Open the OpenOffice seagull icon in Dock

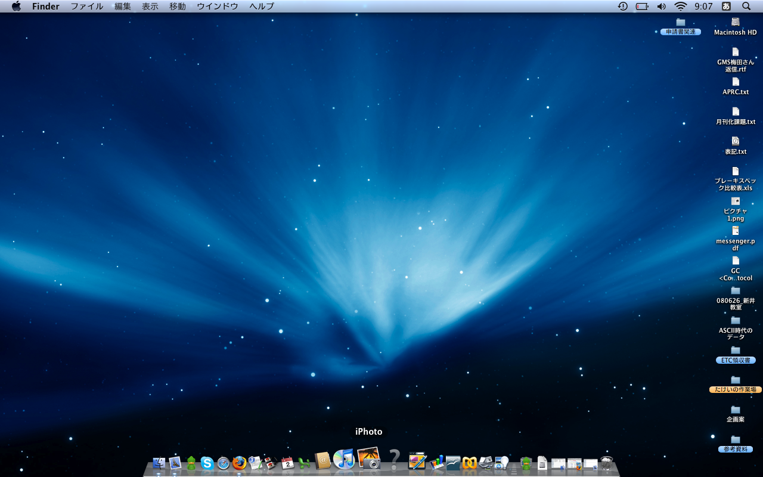click(453, 462)
